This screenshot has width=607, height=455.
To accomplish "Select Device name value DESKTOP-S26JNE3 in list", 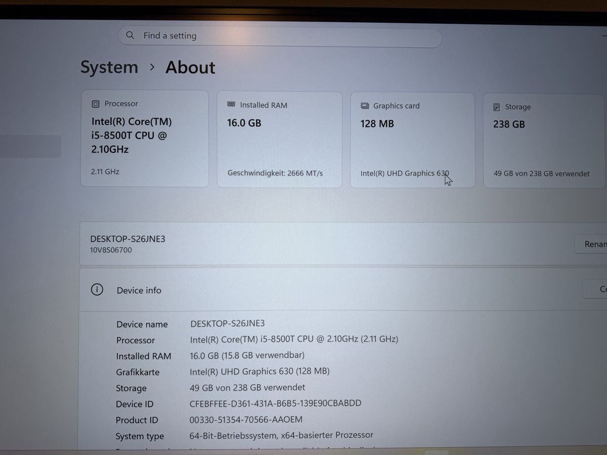I will coord(228,323).
